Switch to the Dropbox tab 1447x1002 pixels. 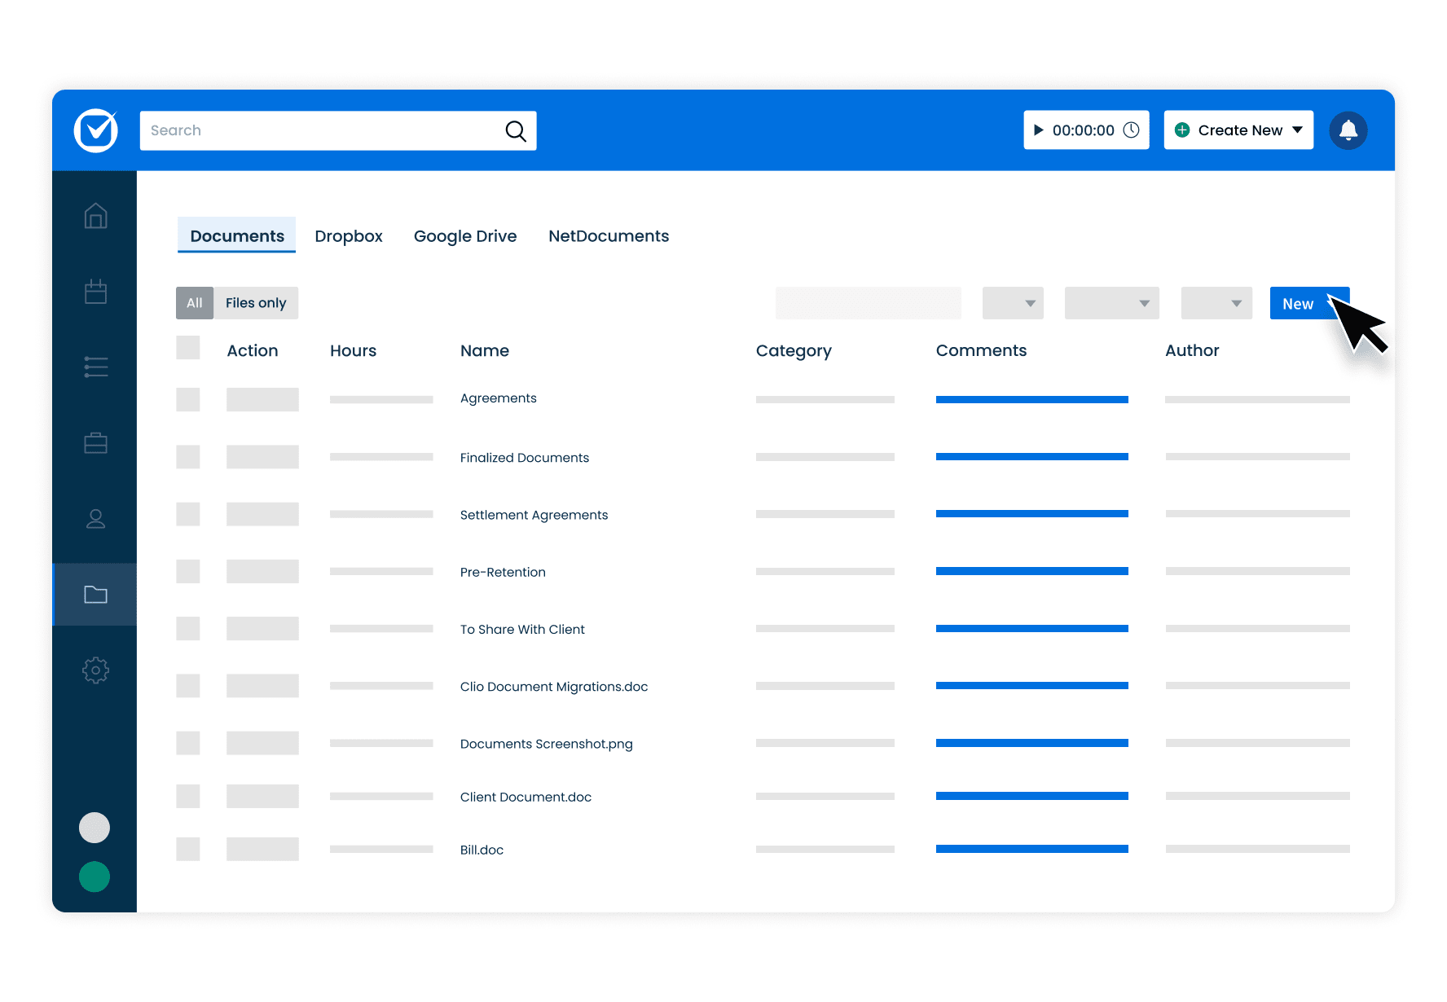[349, 235]
